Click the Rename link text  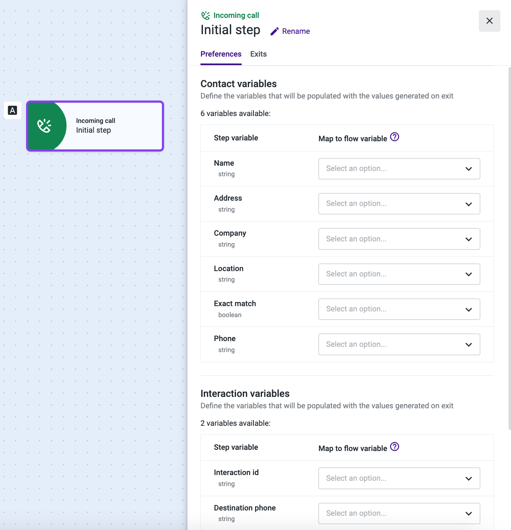[x=296, y=31]
